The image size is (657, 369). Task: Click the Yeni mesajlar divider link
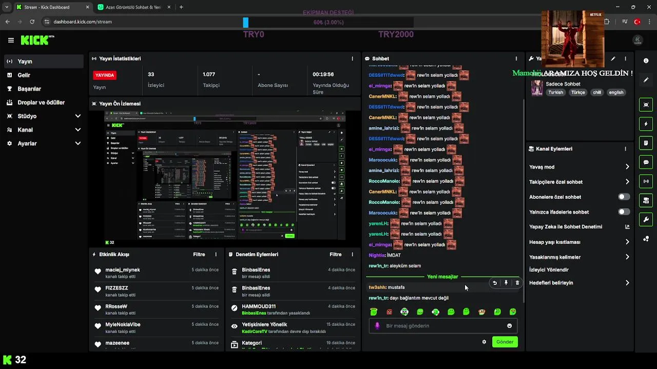click(x=442, y=277)
